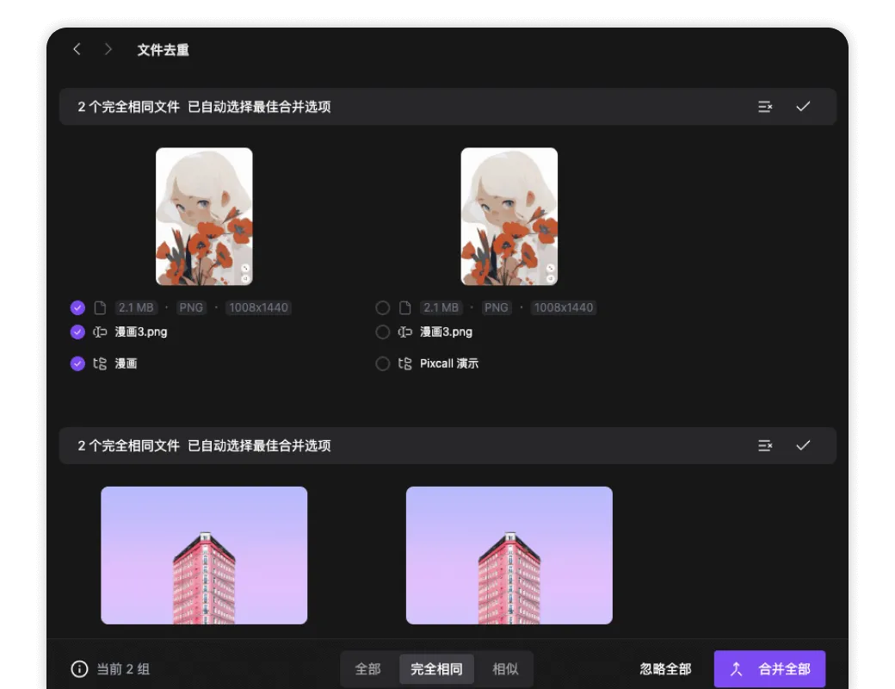This screenshot has height=689, width=895.
Task: Uncheck the 漫画 folder option
Action: coord(77,364)
